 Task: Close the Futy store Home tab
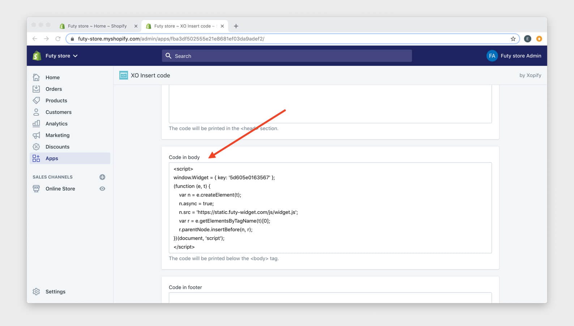(x=136, y=26)
